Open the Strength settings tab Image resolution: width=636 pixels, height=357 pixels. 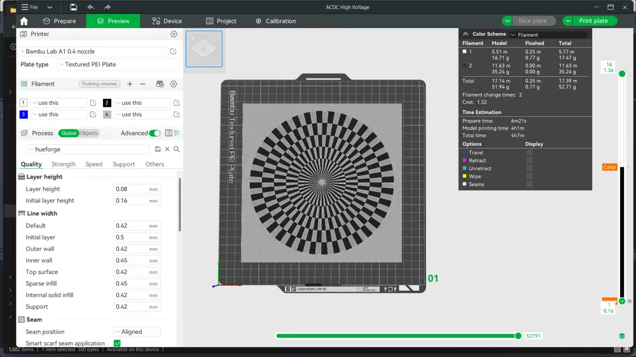click(63, 164)
